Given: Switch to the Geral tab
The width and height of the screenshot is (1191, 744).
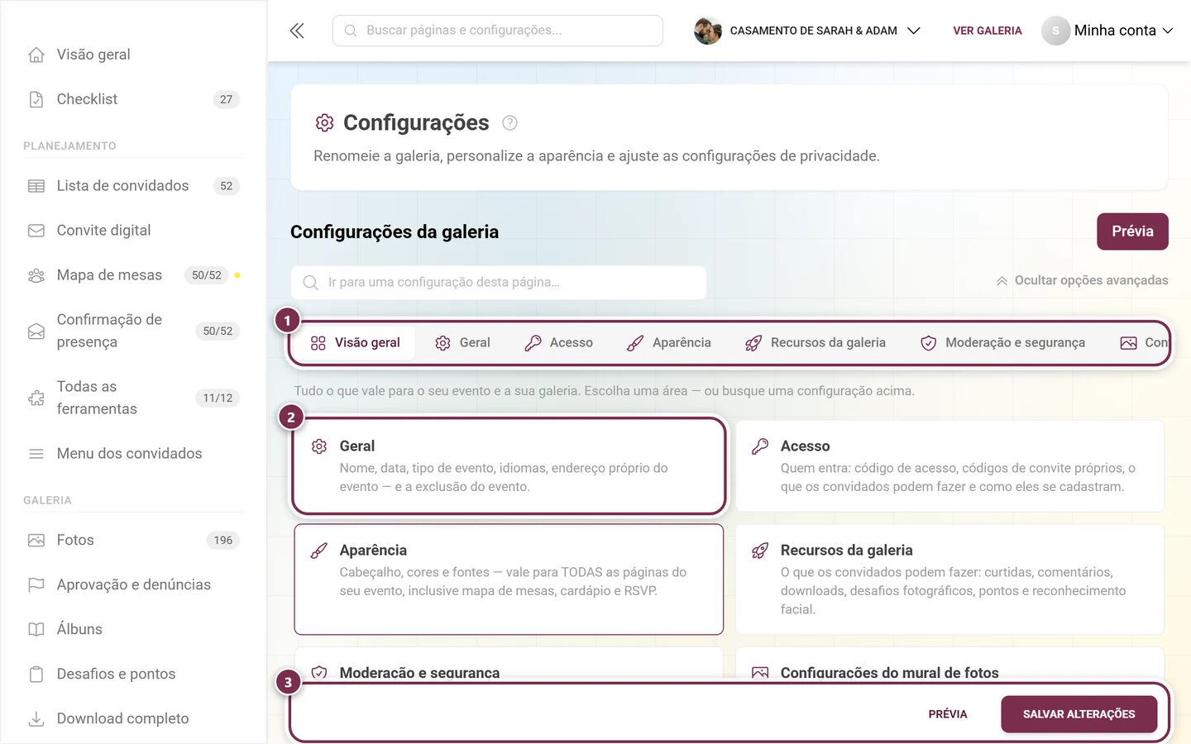Looking at the screenshot, I should 463,343.
